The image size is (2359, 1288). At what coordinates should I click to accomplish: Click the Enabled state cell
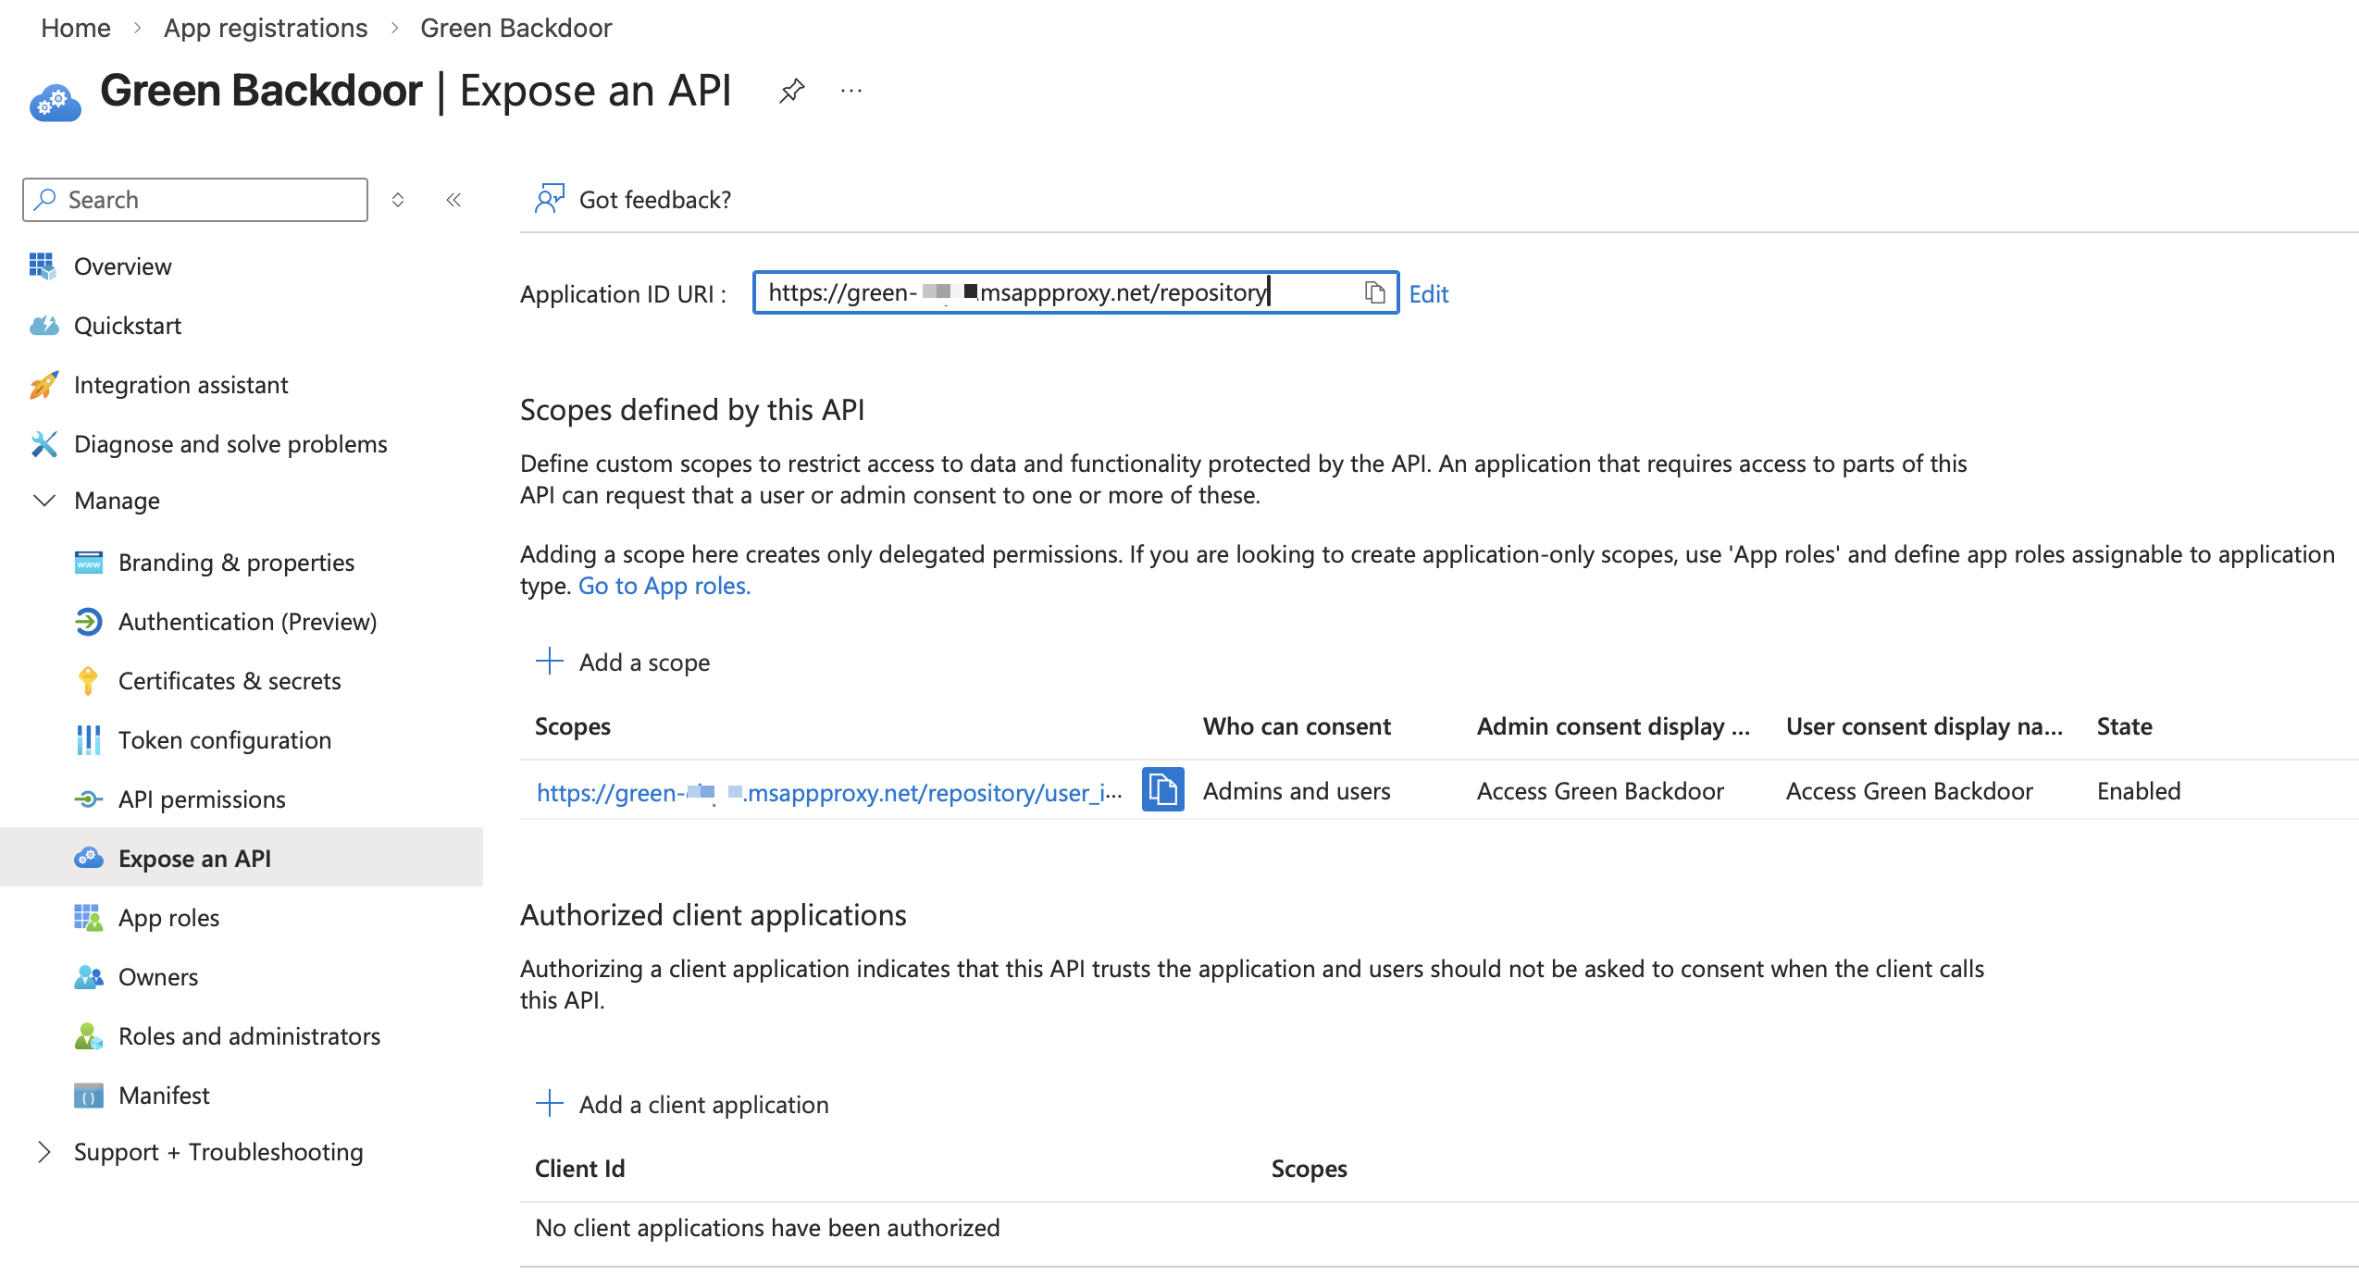[2139, 791]
